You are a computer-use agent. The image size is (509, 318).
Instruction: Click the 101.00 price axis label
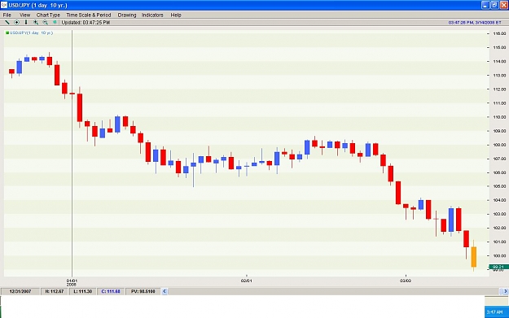click(x=499, y=242)
